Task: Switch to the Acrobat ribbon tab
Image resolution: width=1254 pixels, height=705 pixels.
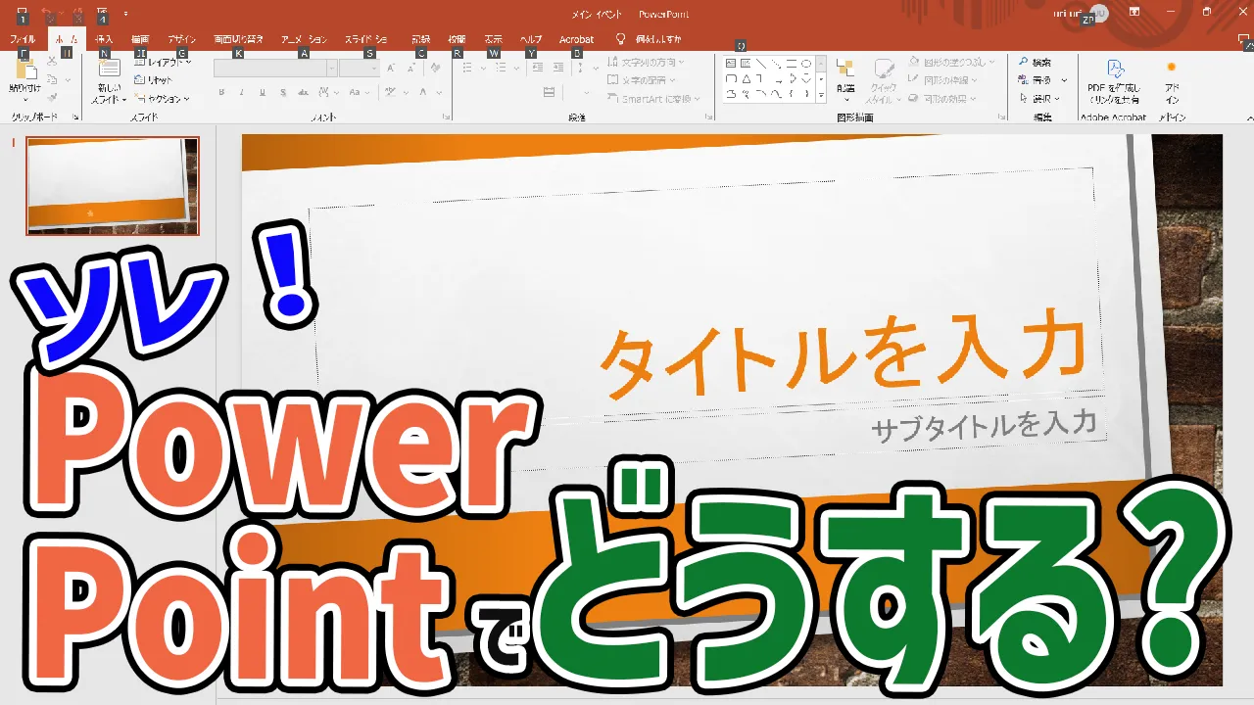Action: (576, 39)
